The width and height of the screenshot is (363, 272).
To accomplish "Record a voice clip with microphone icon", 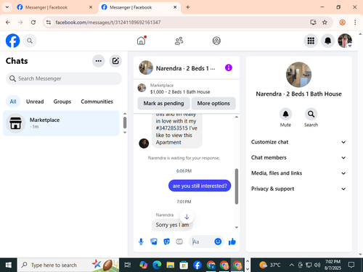I will (x=141, y=242).
